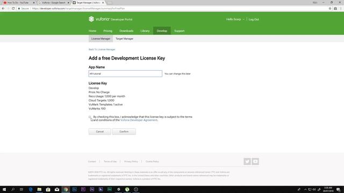Click the taskbar clock and date
The image size is (344, 193).
[x=328, y=189]
